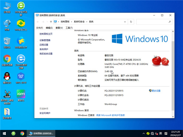The width and height of the screenshot is (183, 137).
Task: Open 设备管理器 from the sidebar
Action: point(45,40)
